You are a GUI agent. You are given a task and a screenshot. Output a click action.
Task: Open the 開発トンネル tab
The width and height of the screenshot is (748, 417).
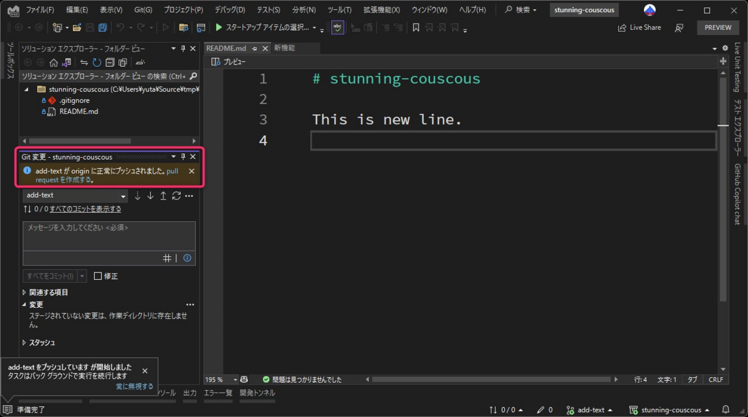point(257,393)
